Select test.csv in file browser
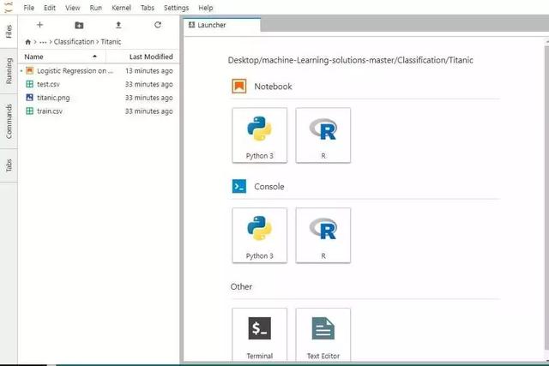 point(99,84)
